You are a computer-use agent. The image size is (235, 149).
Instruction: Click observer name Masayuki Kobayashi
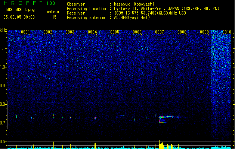(134, 4)
